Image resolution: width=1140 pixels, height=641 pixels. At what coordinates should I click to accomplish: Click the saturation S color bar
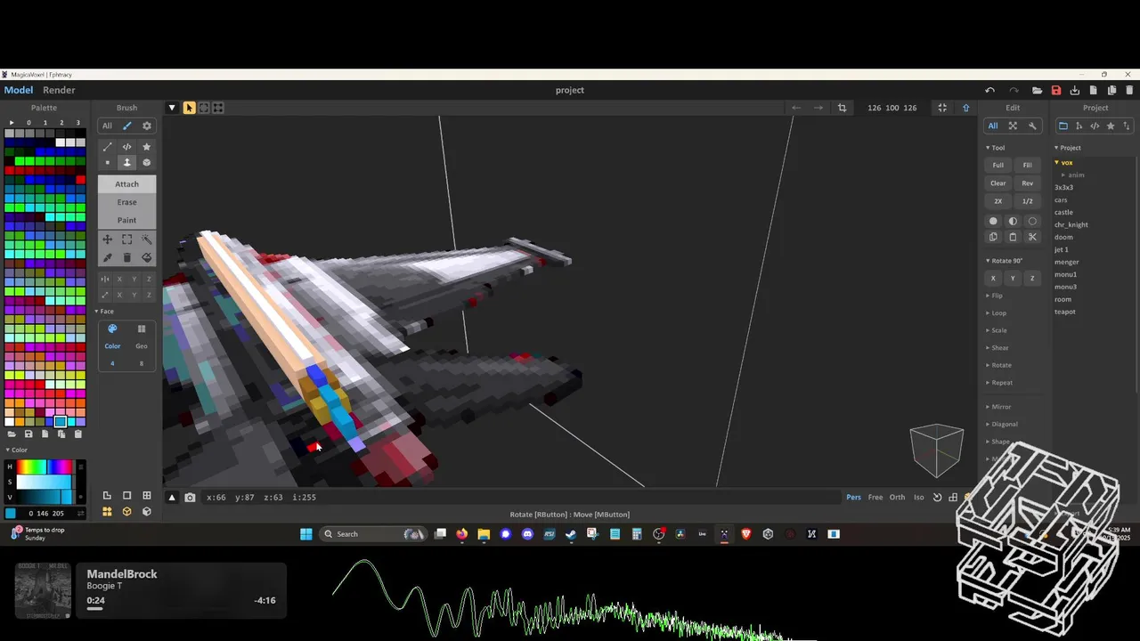(x=45, y=482)
